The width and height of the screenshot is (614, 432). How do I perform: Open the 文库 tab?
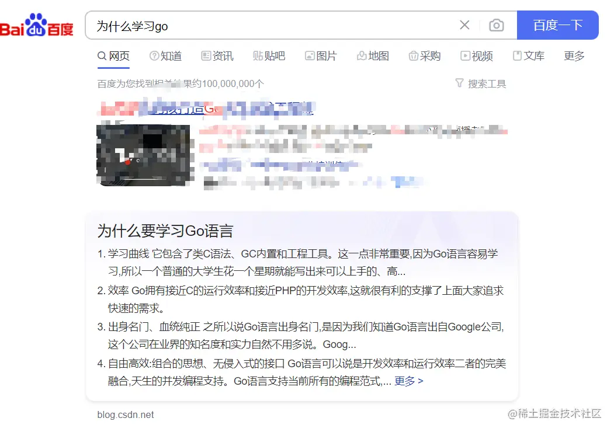(x=529, y=56)
